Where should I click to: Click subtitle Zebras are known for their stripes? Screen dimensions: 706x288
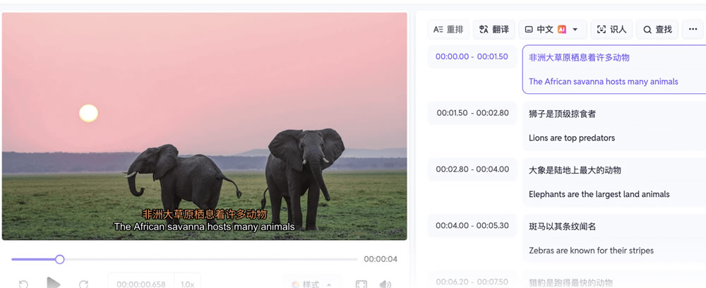coord(591,251)
